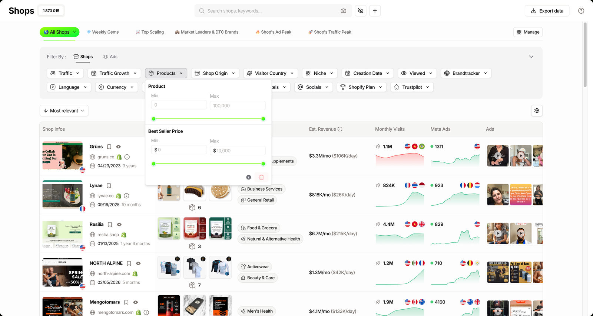The height and width of the screenshot is (316, 593).
Task: Click the search shops input field
Action: [274, 11]
